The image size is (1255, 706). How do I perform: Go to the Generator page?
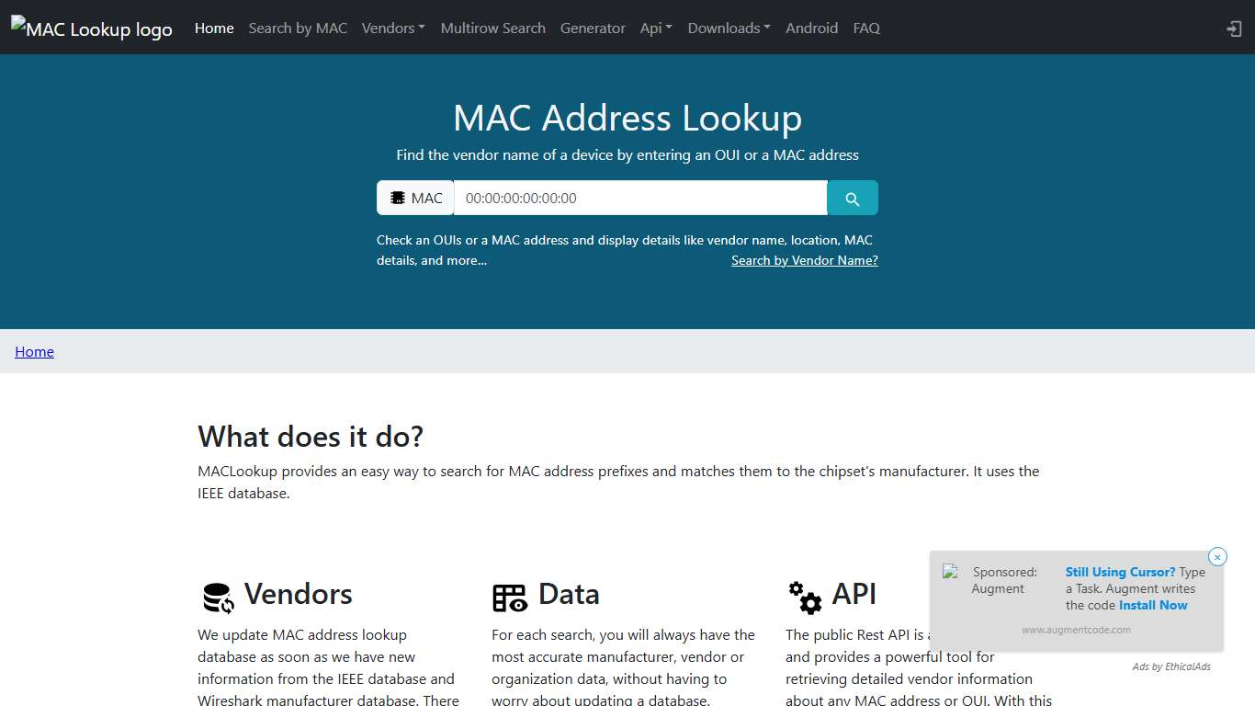(593, 28)
